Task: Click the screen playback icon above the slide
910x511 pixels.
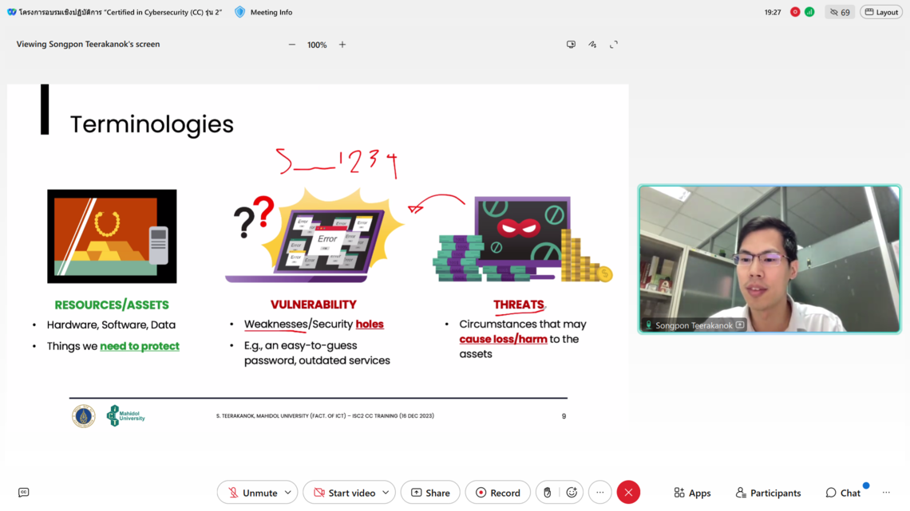Action: pyautogui.click(x=571, y=45)
